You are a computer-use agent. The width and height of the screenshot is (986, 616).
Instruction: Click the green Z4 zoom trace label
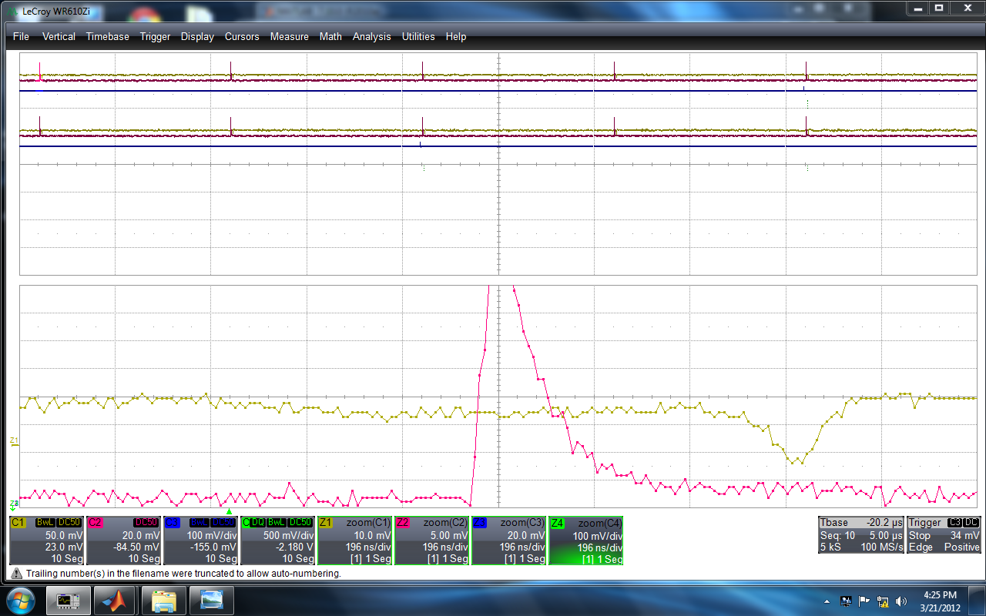tap(558, 523)
